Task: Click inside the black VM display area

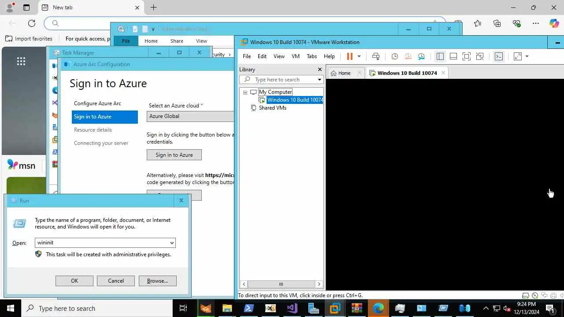Action: pyautogui.click(x=445, y=185)
